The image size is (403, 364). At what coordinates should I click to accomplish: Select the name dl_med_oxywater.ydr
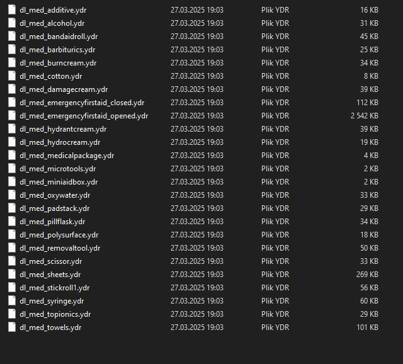coord(55,195)
